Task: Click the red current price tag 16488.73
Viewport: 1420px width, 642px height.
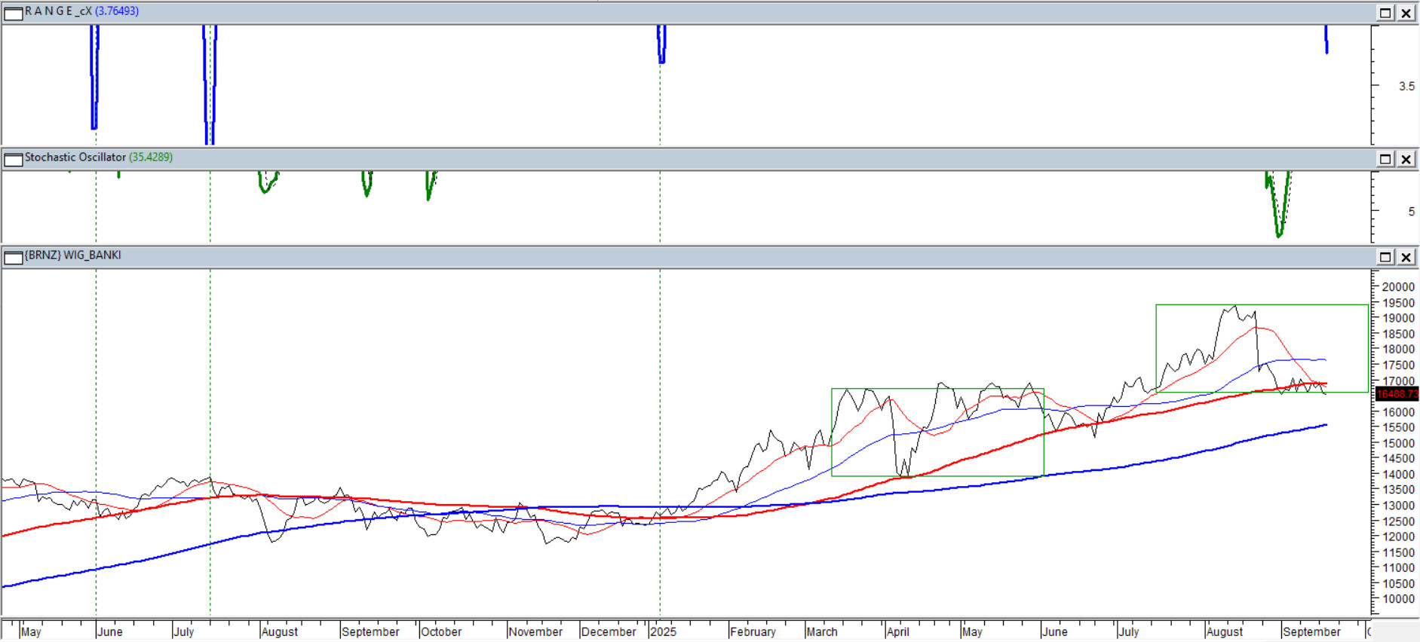Action: (1396, 394)
